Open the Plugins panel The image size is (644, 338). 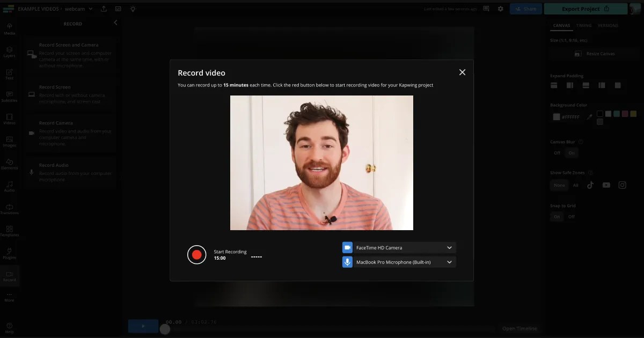[x=9, y=253]
